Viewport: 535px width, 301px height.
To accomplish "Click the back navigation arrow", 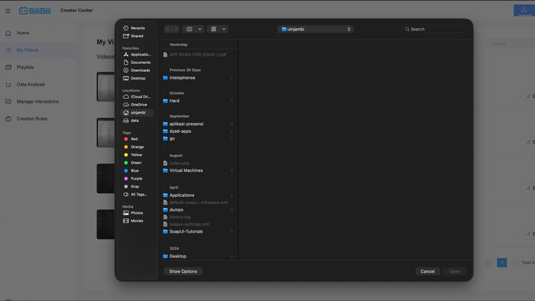I will click(x=168, y=29).
